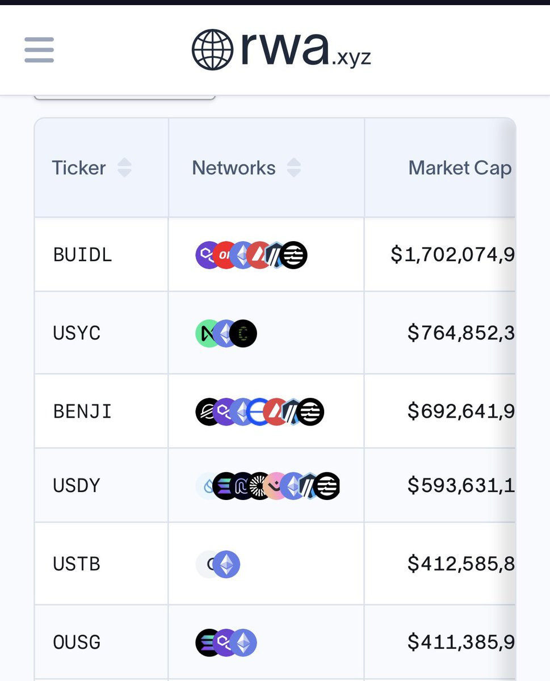Click the partially hidden field above the table

tap(124, 97)
